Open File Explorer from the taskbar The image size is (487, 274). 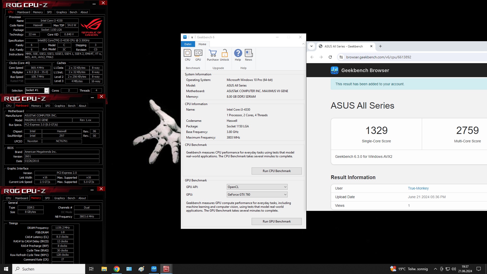[104, 269]
